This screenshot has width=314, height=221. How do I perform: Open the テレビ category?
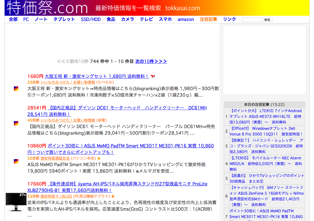pyautogui.click(x=146, y=19)
